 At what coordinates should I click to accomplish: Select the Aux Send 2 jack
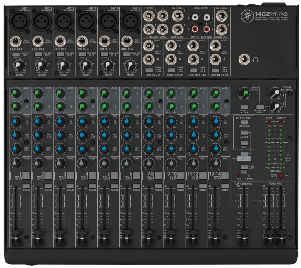pos(177,29)
